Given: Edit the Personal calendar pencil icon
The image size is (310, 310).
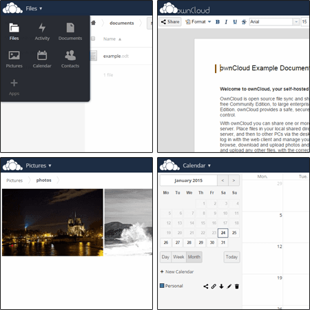Looking at the screenshot, I should (x=229, y=286).
